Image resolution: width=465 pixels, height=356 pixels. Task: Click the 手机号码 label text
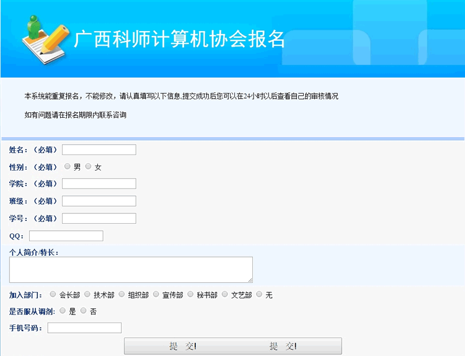coord(25,328)
